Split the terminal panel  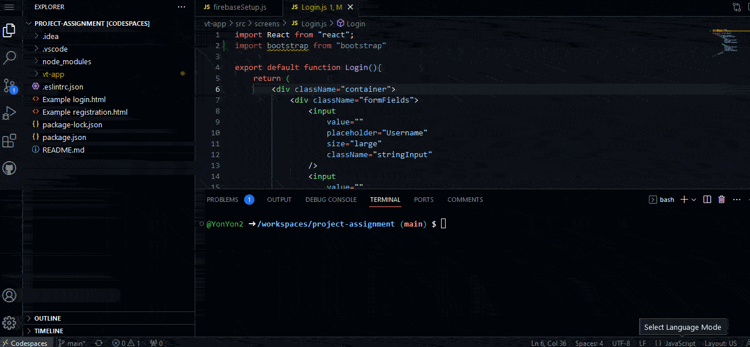[x=708, y=200]
